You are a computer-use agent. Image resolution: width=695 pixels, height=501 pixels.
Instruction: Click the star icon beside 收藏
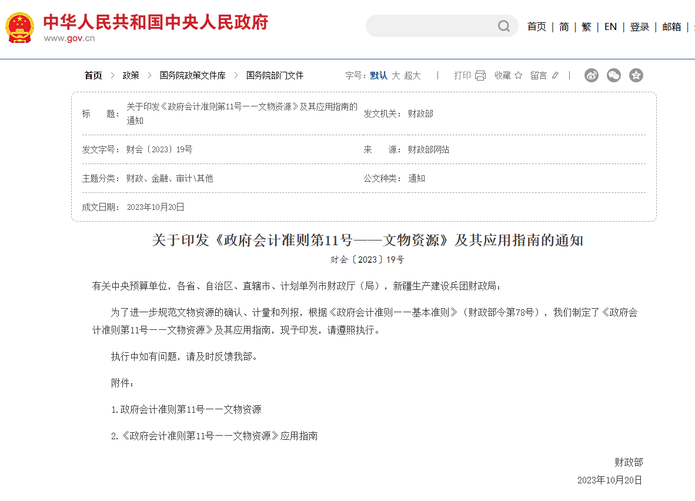(x=518, y=75)
